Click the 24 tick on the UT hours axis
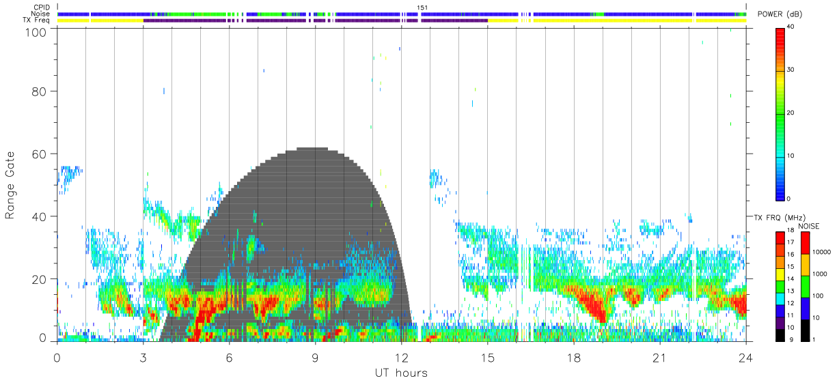839x387 pixels. point(745,357)
